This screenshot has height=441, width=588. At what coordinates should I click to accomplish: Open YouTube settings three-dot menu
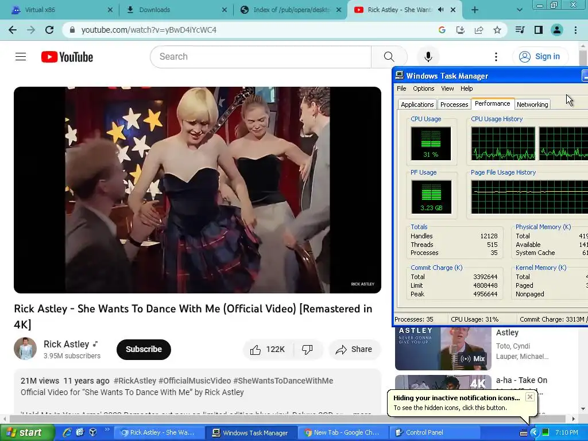click(x=496, y=57)
